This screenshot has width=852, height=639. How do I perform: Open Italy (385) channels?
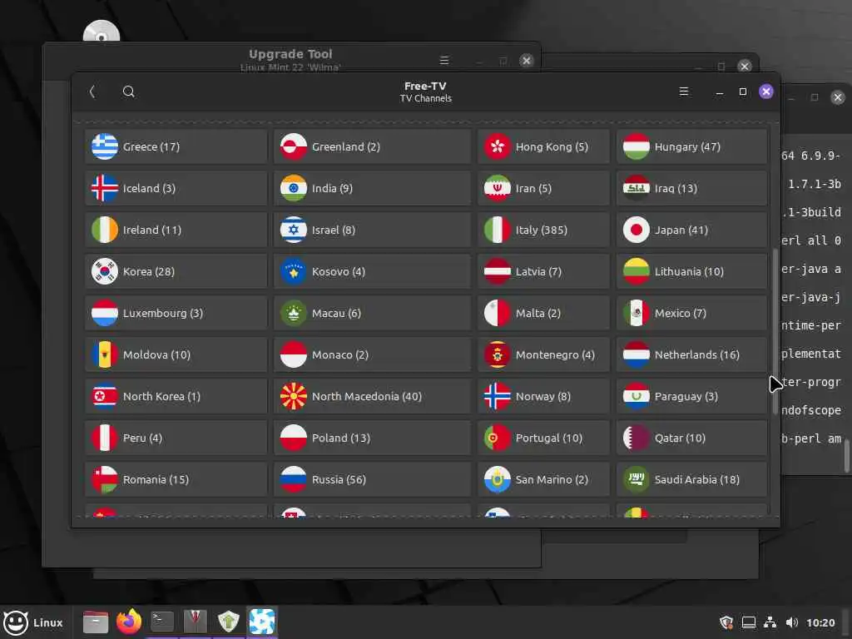[543, 230]
